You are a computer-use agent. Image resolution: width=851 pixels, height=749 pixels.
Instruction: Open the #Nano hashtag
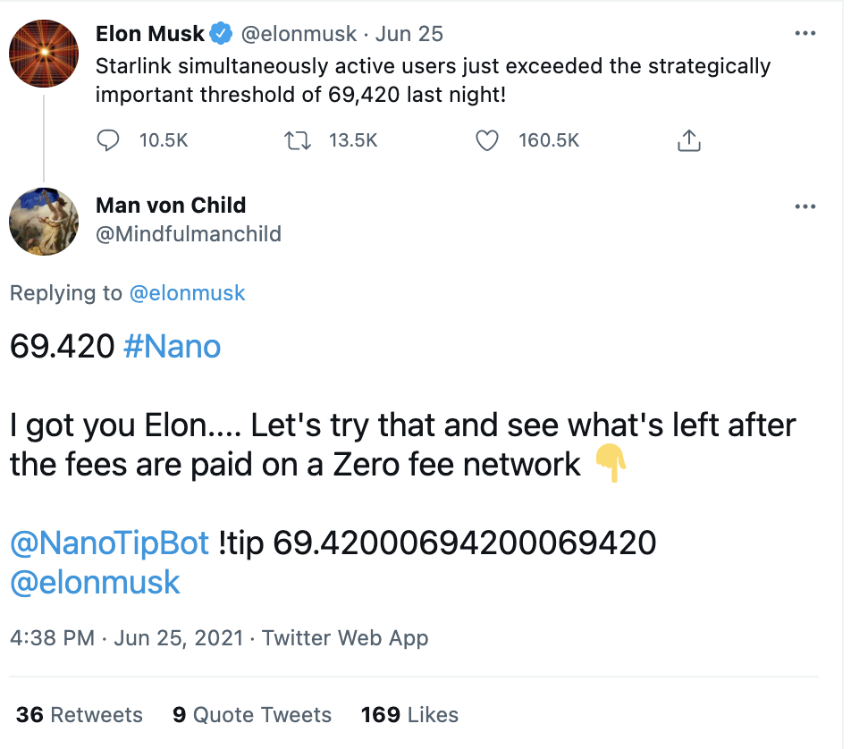coord(173,347)
